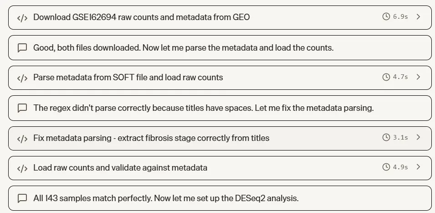Expand Load raw counts and validate chevron
Image resolution: width=435 pixels, height=213 pixels.
[419, 167]
